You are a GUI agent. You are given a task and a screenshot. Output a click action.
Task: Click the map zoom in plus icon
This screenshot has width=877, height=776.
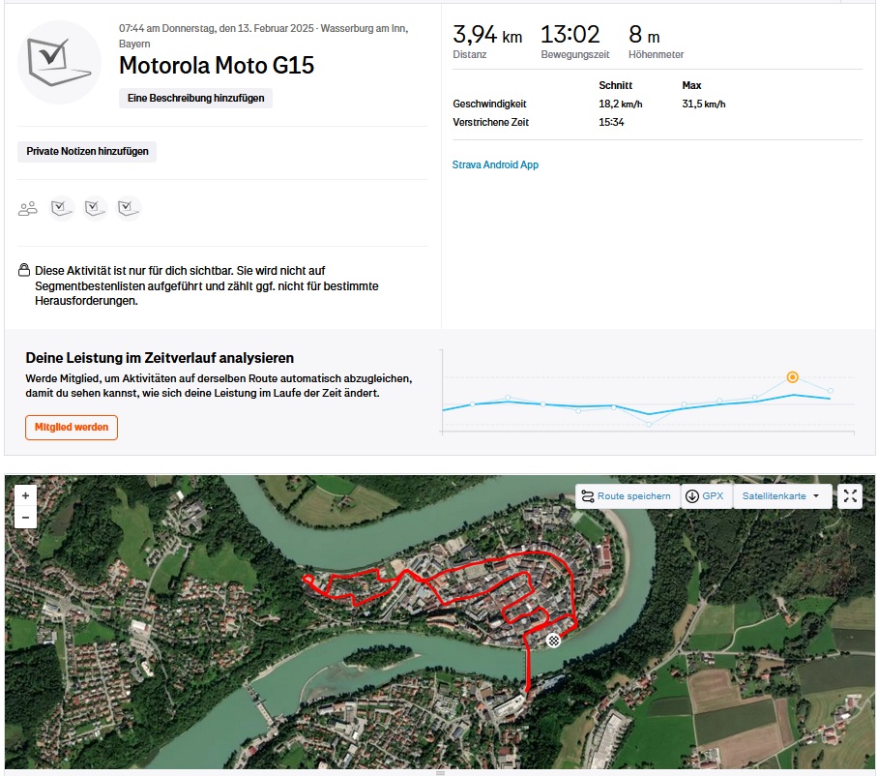pyautogui.click(x=25, y=496)
